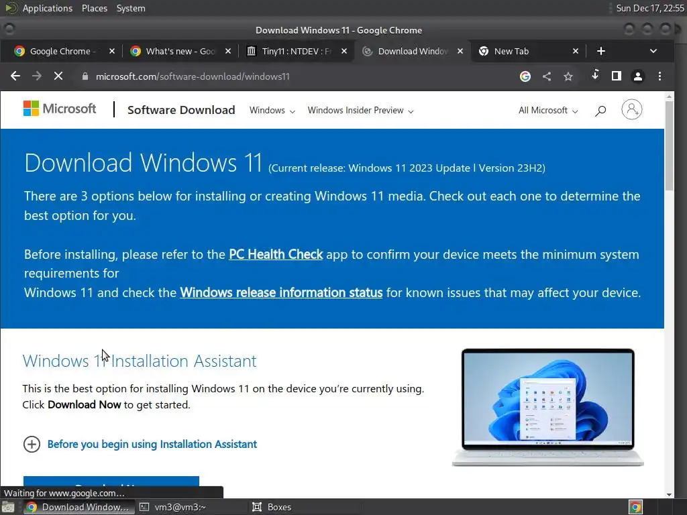Expand the Windows dropdown menu
This screenshot has width=687, height=515.
[x=272, y=111]
